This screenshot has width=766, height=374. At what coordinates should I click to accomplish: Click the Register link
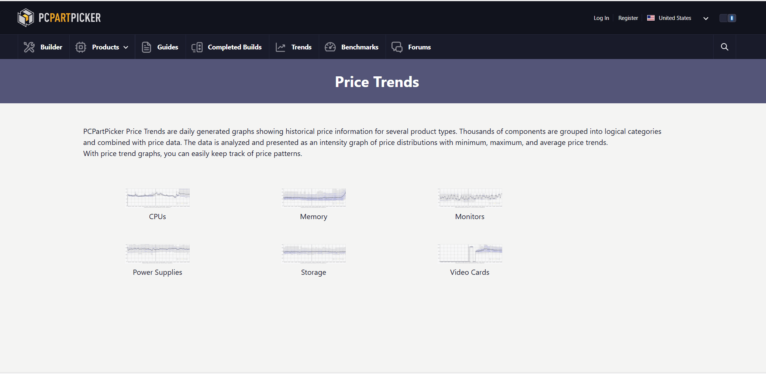628,18
